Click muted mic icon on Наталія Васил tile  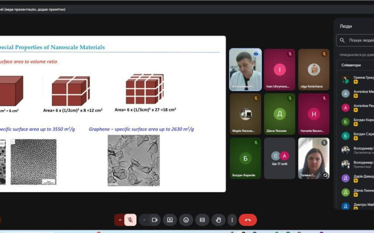click(x=324, y=98)
